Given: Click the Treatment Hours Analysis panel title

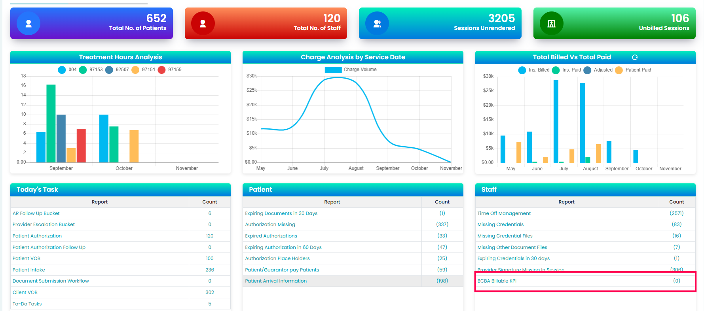Looking at the screenshot, I should tap(121, 57).
